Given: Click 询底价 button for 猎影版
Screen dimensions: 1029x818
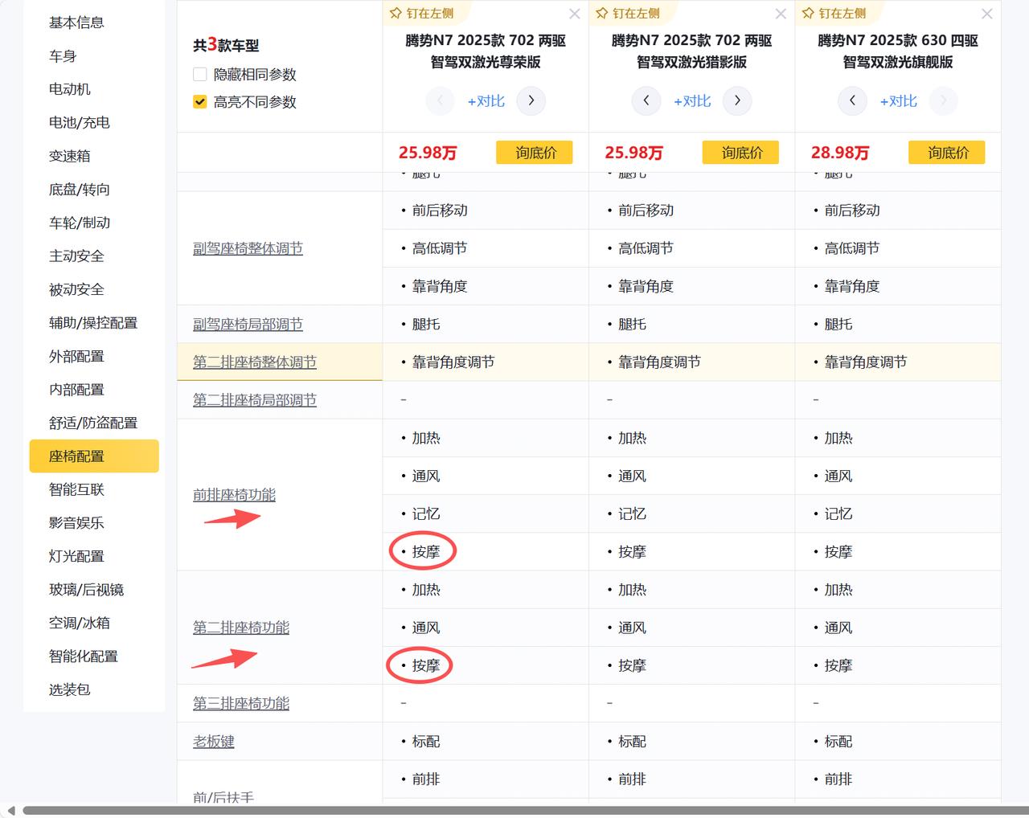Looking at the screenshot, I should point(740,153).
